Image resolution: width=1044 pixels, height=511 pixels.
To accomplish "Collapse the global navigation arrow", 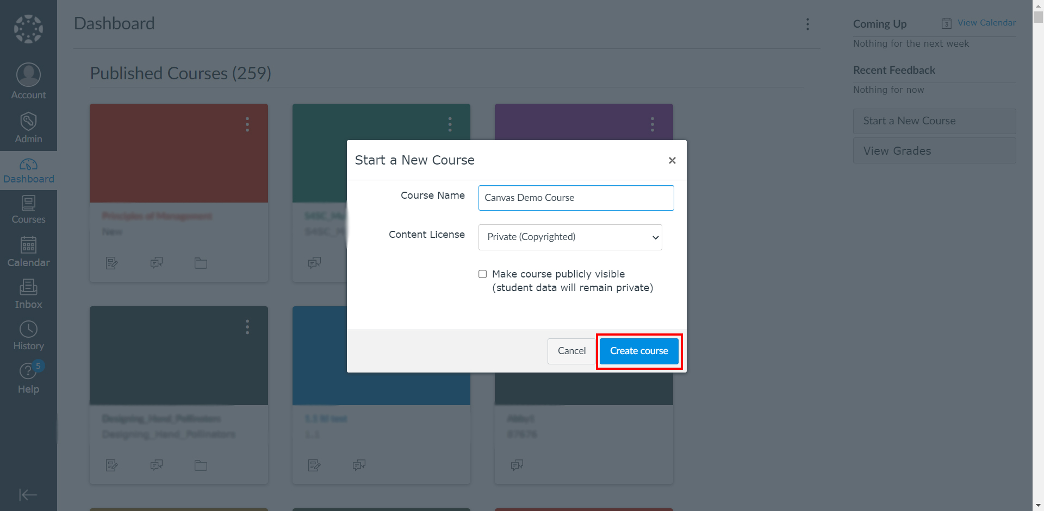I will [x=28, y=495].
